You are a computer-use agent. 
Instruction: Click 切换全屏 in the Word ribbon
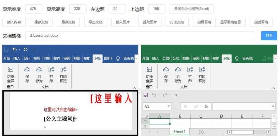coord(11,75)
